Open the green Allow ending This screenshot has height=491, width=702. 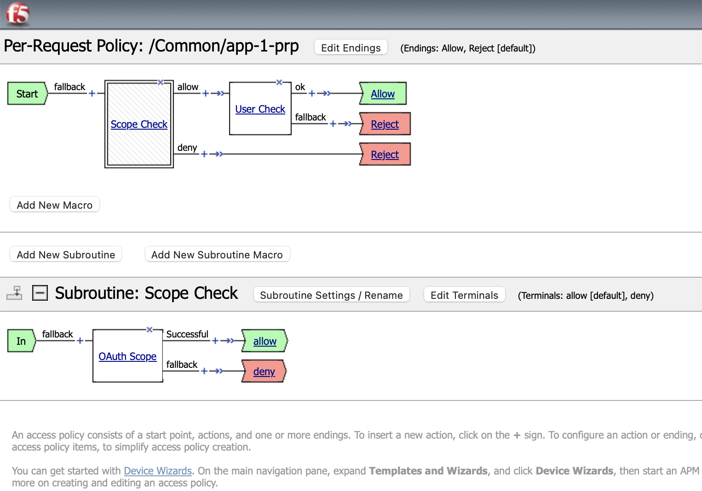[383, 94]
